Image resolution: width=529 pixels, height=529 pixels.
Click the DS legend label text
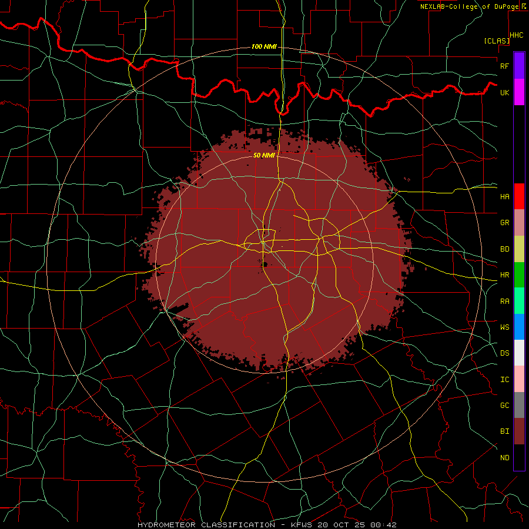(x=504, y=353)
